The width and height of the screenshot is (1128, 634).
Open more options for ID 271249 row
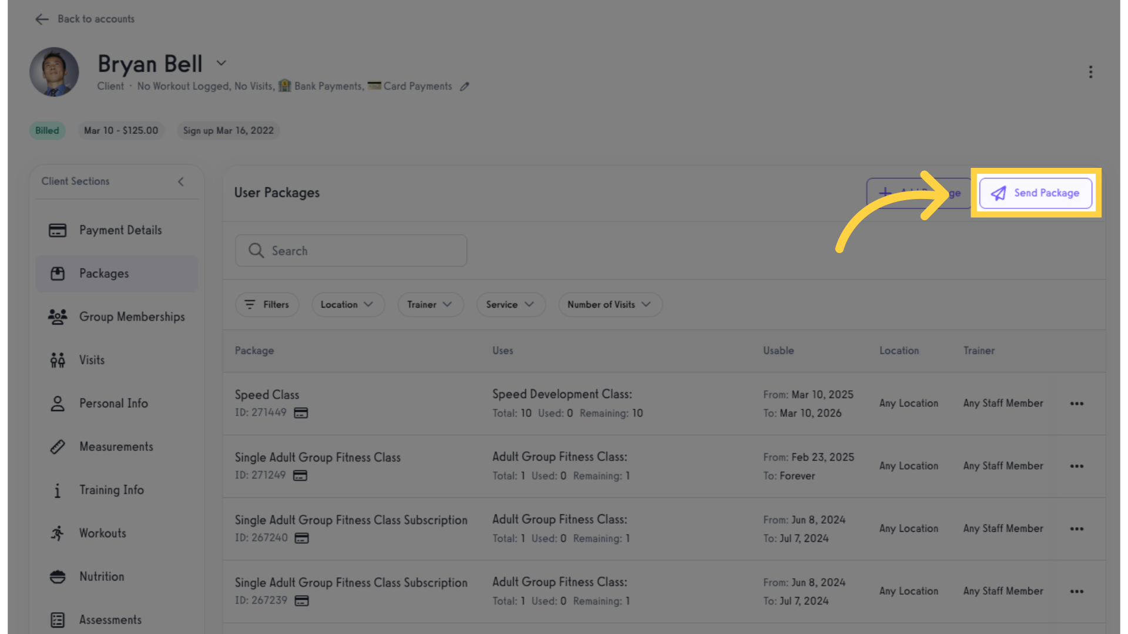[1076, 466]
